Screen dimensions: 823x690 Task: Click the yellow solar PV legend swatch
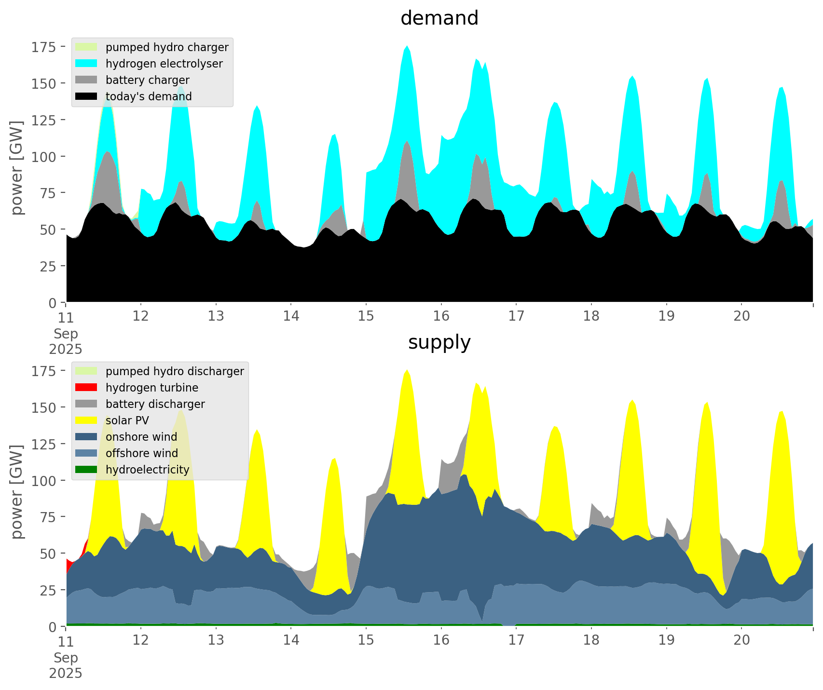86,420
